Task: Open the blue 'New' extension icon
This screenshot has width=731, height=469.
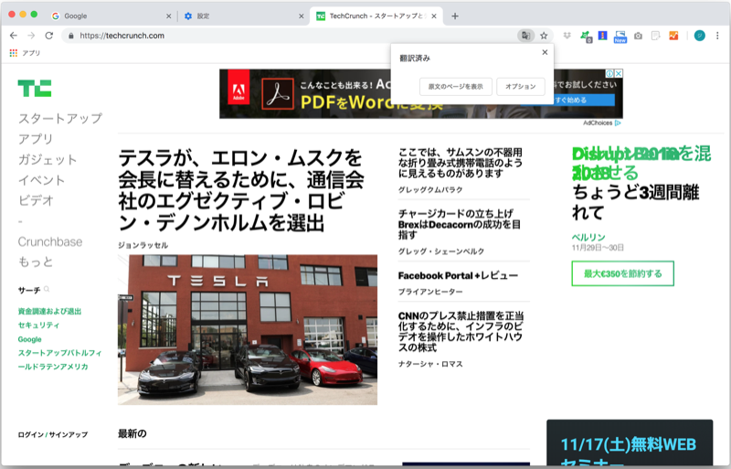Action: (620, 37)
